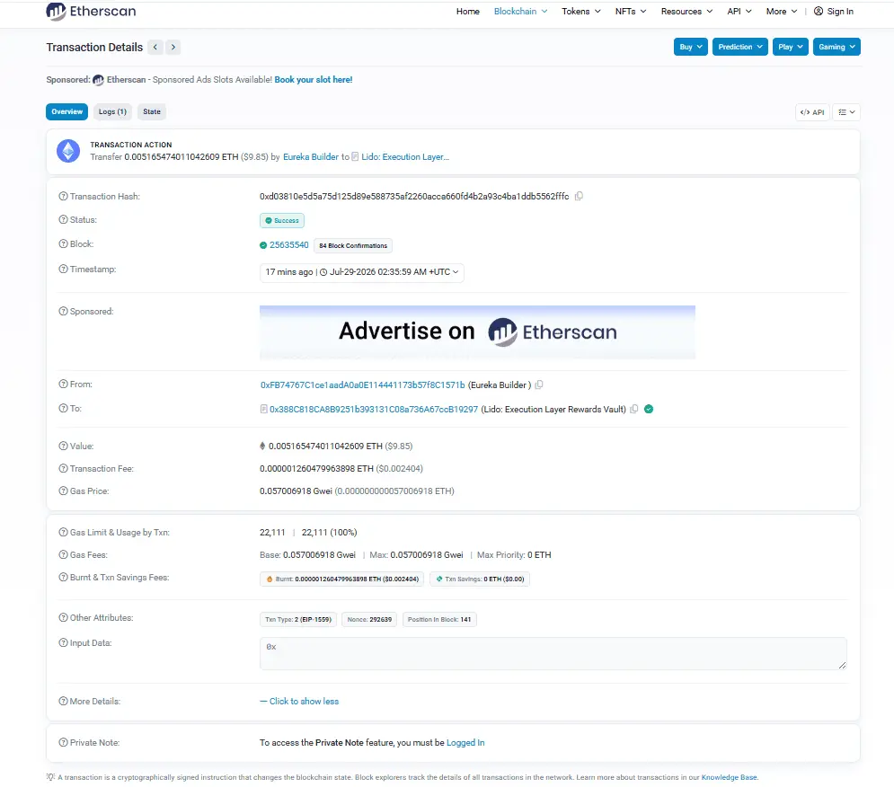This screenshot has width=894, height=787.
Task: Click the Ethereum diamond icon in Transaction Action
Action: tap(68, 151)
